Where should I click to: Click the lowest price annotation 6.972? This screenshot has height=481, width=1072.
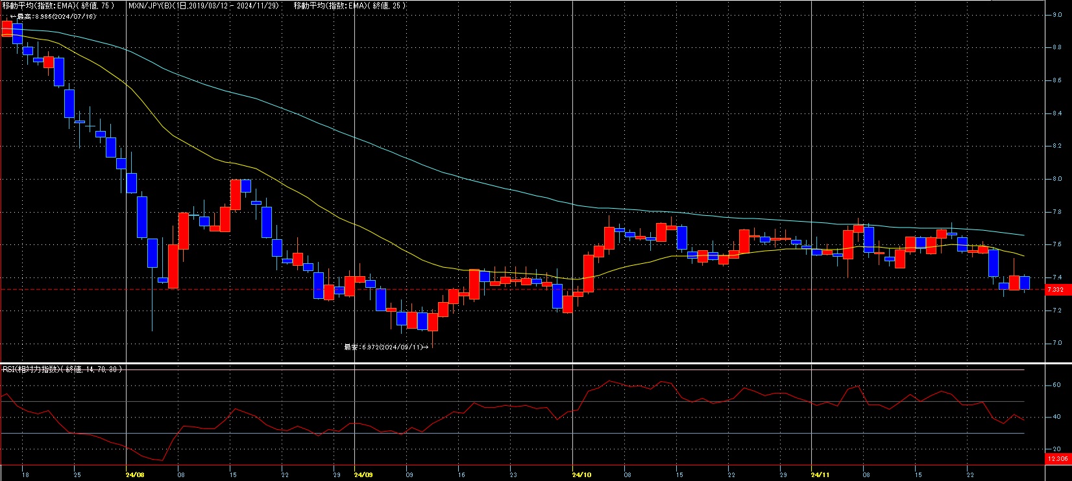(x=386, y=347)
